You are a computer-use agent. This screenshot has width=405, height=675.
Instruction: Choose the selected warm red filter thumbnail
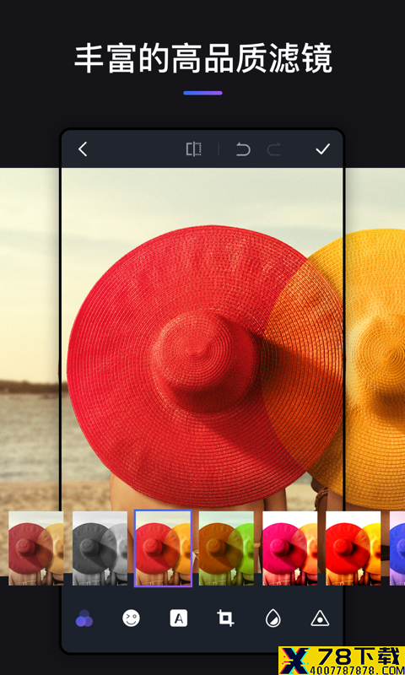[163, 548]
